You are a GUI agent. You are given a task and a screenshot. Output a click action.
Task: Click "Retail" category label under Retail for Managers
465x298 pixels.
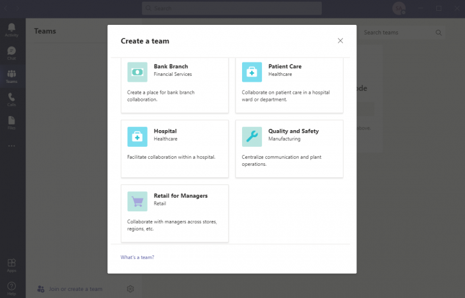[x=160, y=203]
